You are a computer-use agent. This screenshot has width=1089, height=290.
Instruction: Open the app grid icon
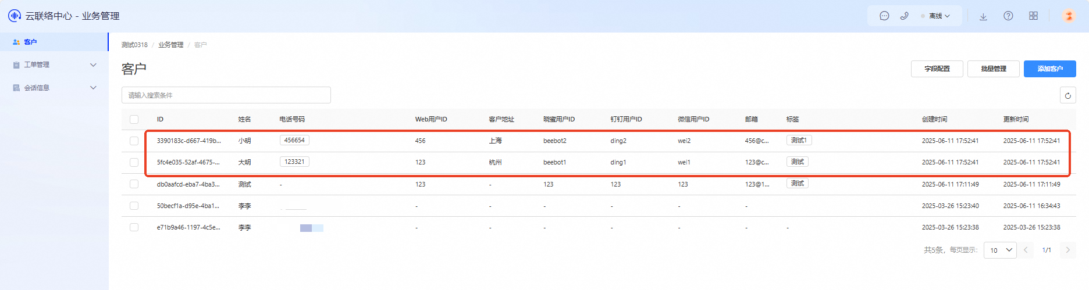tap(1033, 16)
